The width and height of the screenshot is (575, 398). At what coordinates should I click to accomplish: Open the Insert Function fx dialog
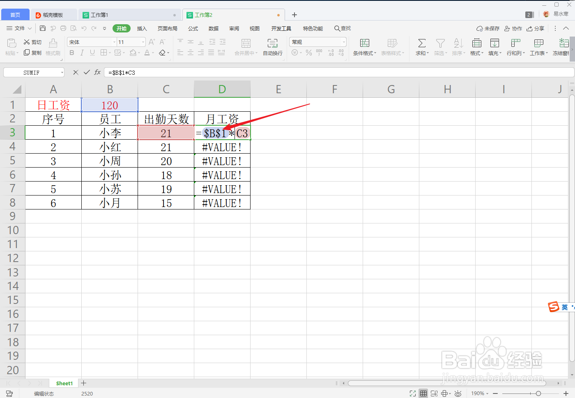tap(97, 72)
